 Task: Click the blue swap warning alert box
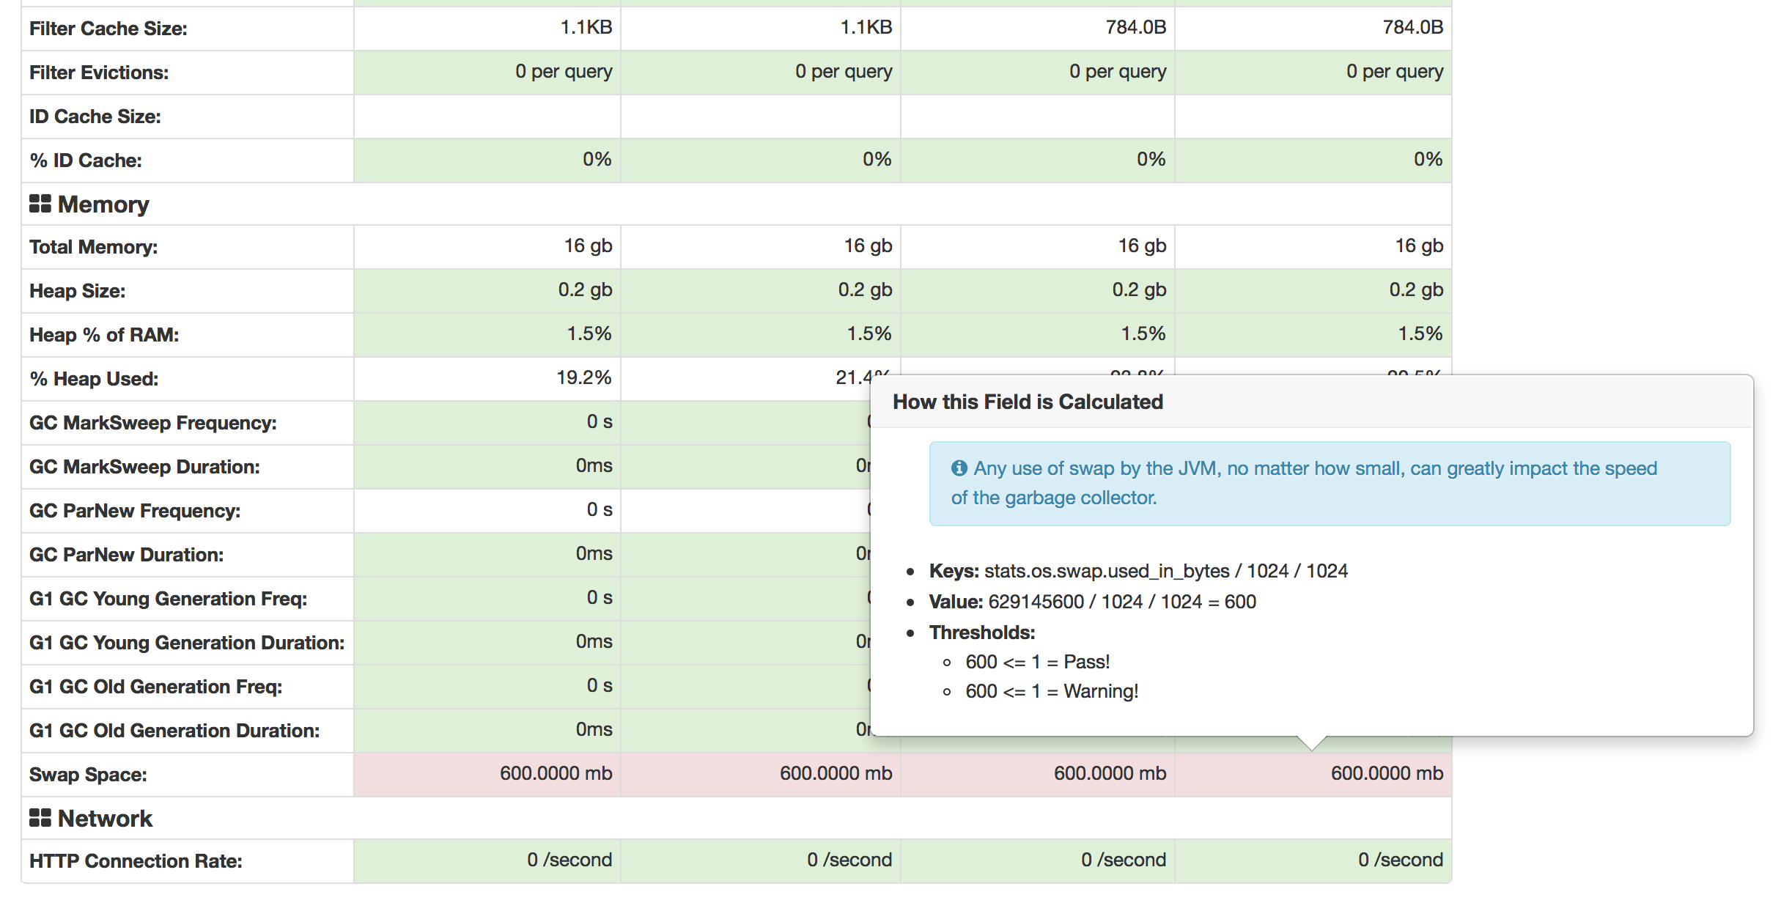(x=1329, y=484)
